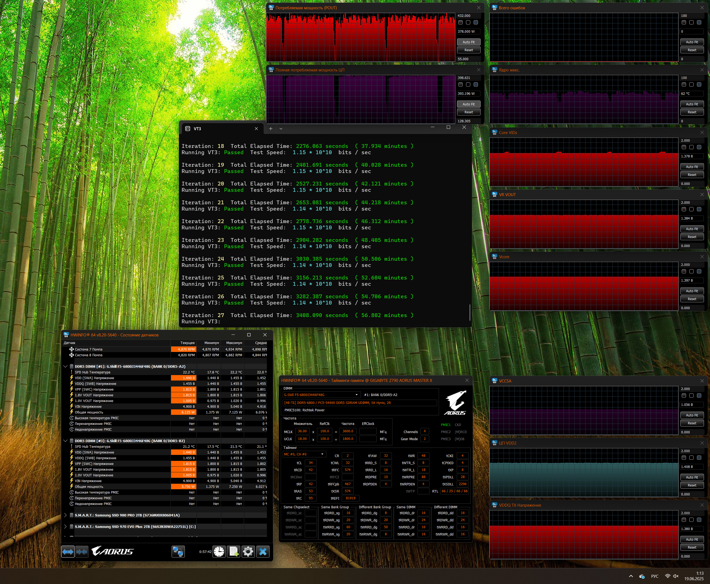
Task: Open the remote network sensors icon
Action: pyautogui.click(x=178, y=552)
